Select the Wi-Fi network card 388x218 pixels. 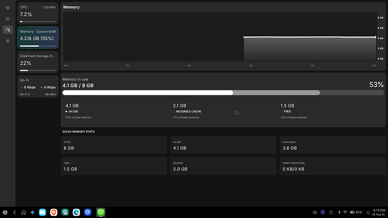[38, 87]
